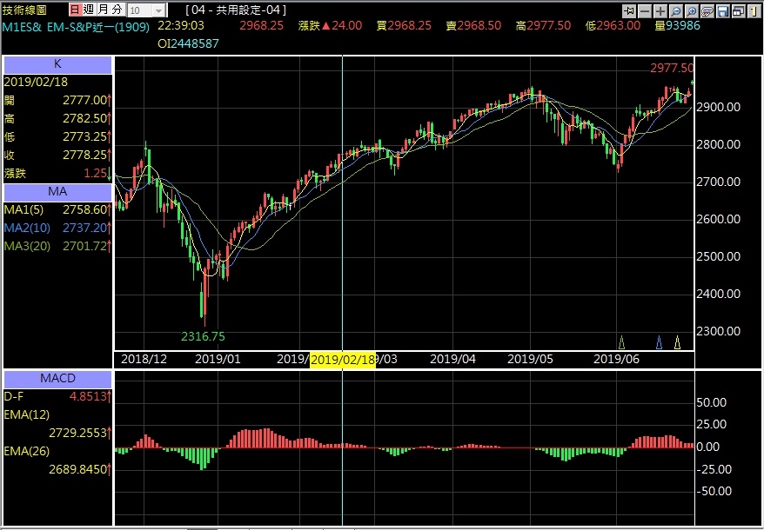
Task: Click the 2018/12 date axis label
Action: pos(144,359)
